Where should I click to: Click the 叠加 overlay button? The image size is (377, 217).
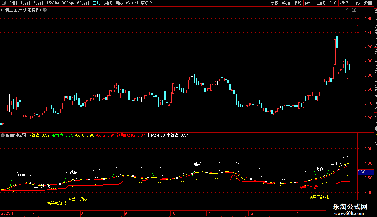click(x=286, y=3)
